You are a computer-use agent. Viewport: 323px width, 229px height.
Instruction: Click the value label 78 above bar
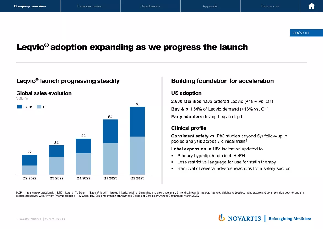(x=137, y=104)
